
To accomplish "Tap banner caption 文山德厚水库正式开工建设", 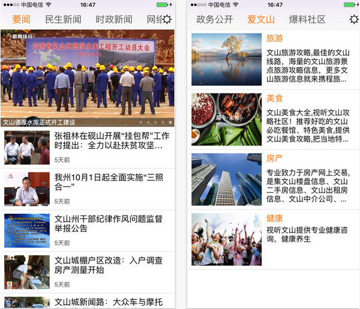I will 39,122.
